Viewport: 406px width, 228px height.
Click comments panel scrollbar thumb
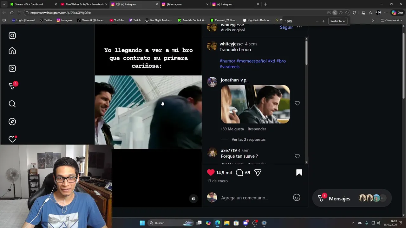306,52
